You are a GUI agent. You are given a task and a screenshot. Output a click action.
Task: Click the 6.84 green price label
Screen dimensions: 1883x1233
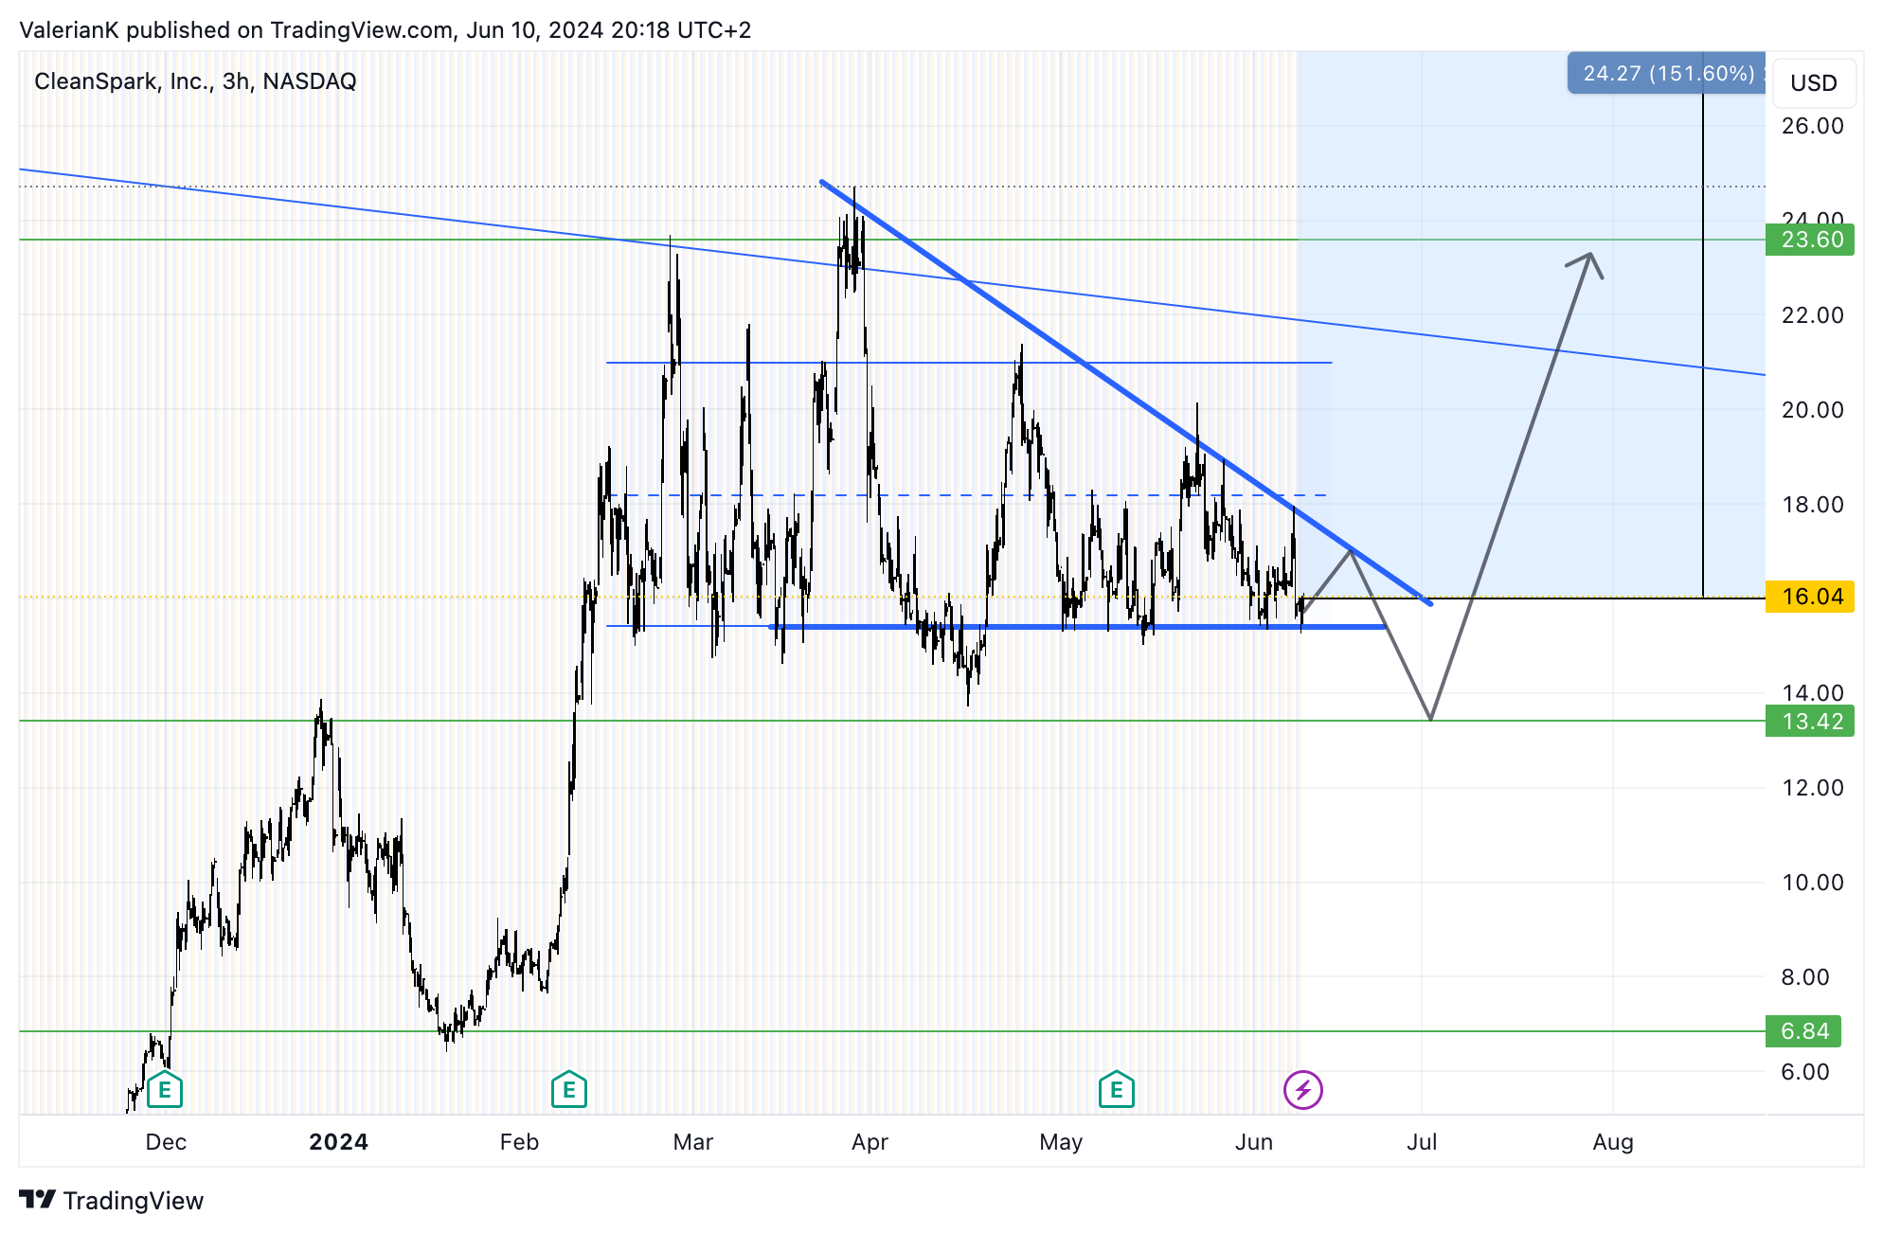click(x=1803, y=1031)
